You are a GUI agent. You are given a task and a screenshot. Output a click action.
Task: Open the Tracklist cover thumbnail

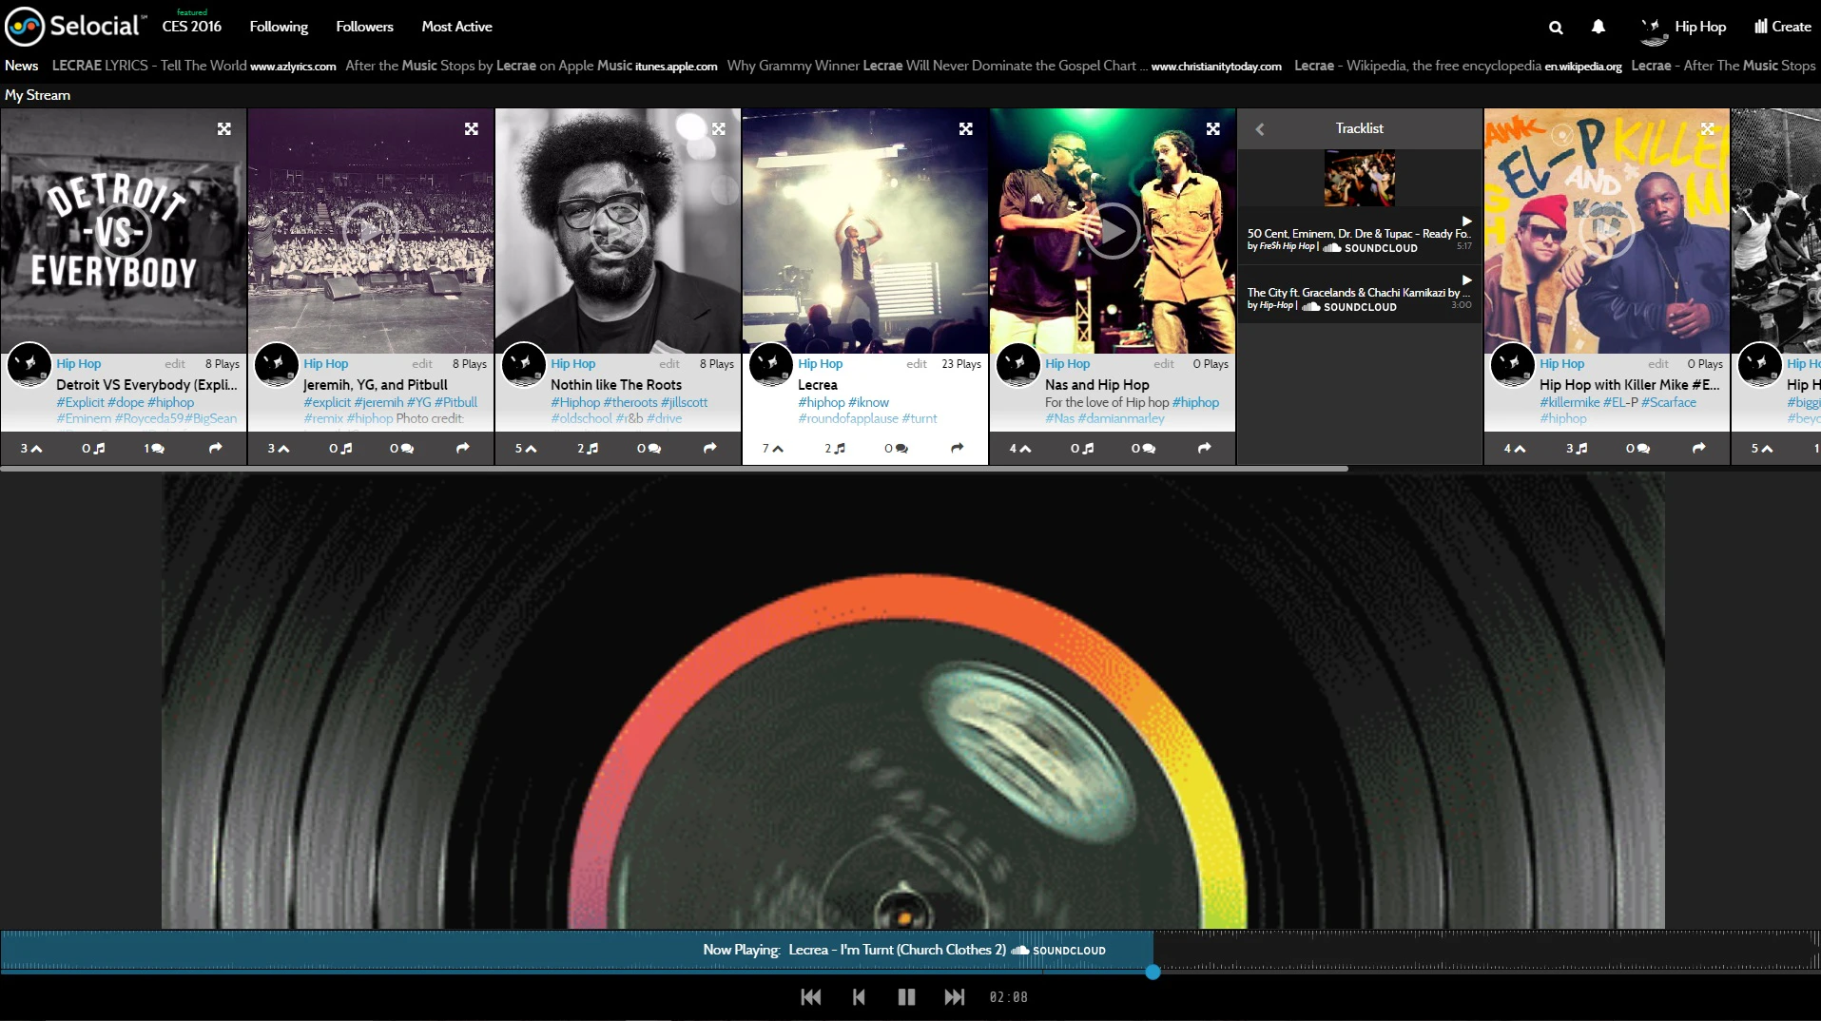1360,178
